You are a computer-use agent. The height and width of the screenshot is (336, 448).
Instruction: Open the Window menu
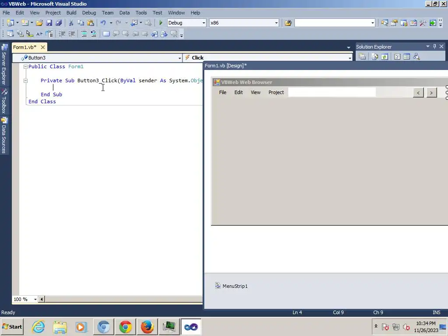tap(176, 13)
